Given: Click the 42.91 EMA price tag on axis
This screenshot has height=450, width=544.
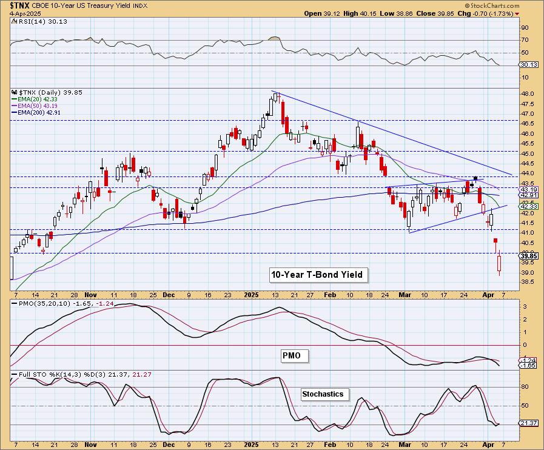Looking at the screenshot, I should coord(529,195).
